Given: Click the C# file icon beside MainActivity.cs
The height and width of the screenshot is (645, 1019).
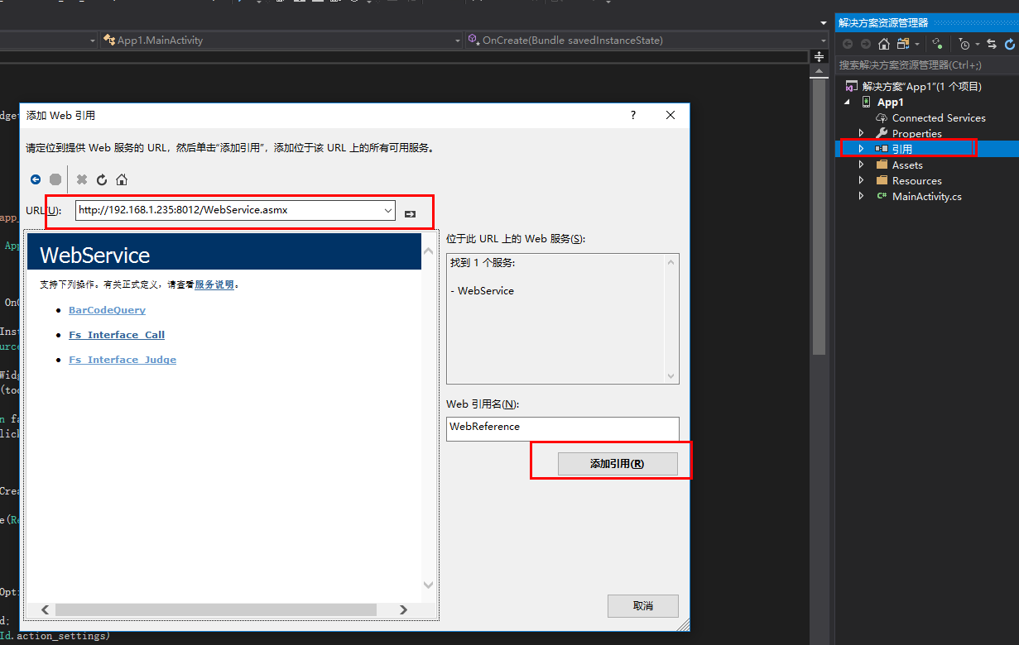Looking at the screenshot, I should 882,197.
